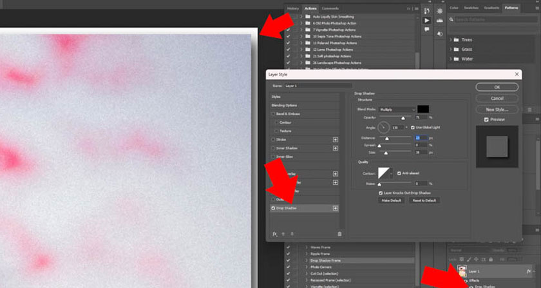
Task: Uncheck the Drop Shadow effect checkbox
Action: pos(273,208)
